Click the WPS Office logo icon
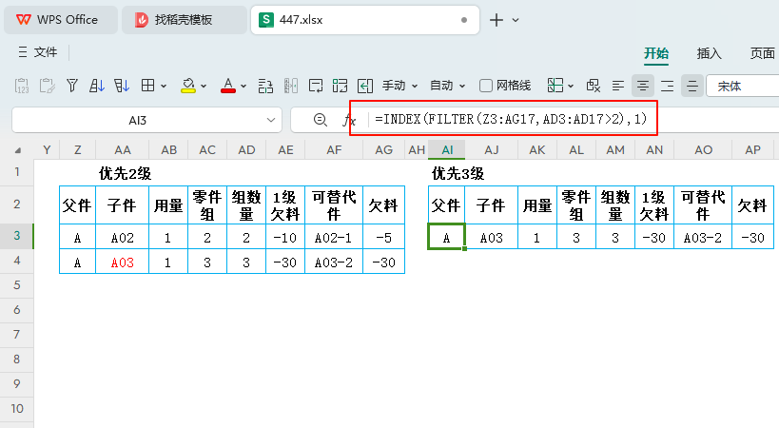The height and width of the screenshot is (428, 779). pos(24,20)
